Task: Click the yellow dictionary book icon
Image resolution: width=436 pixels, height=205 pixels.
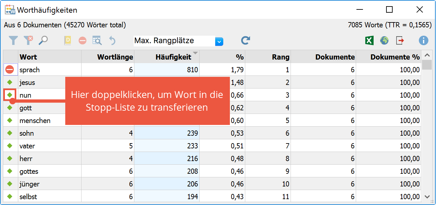Action: coord(68,41)
